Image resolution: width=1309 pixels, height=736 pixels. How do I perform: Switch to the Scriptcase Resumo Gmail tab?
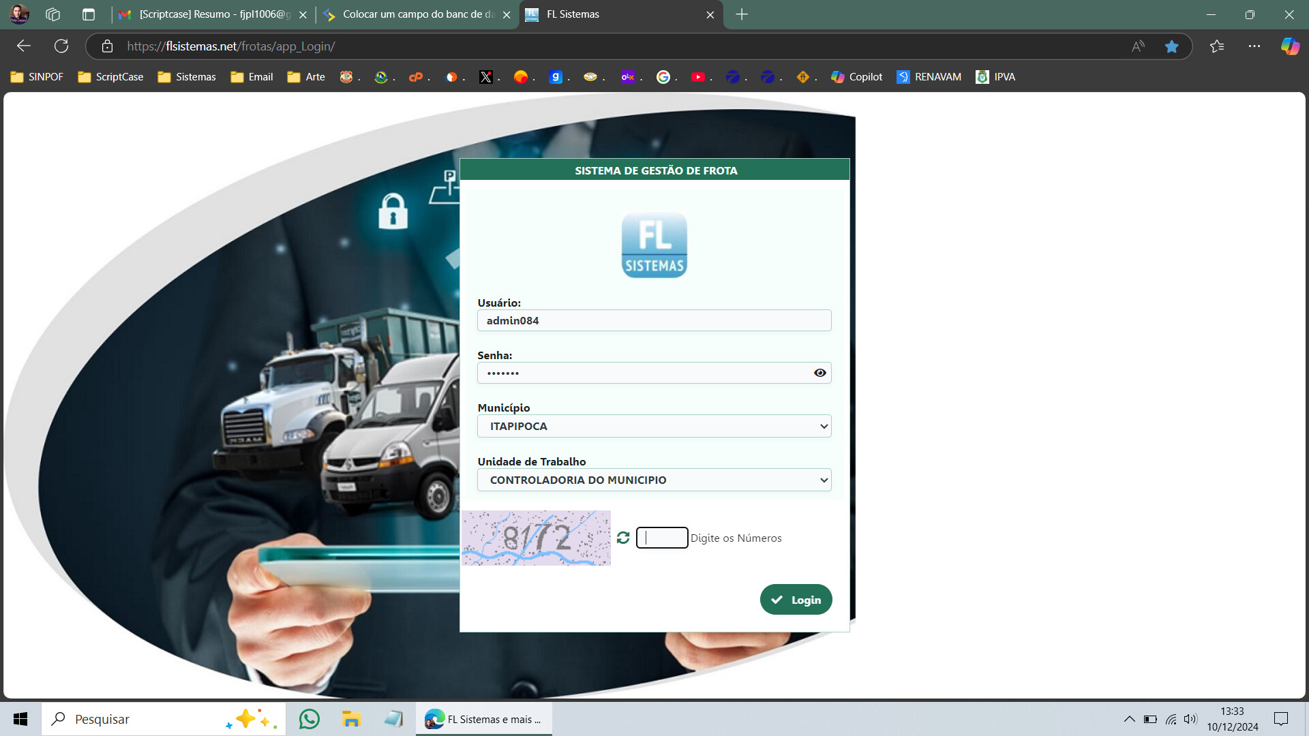coord(208,14)
